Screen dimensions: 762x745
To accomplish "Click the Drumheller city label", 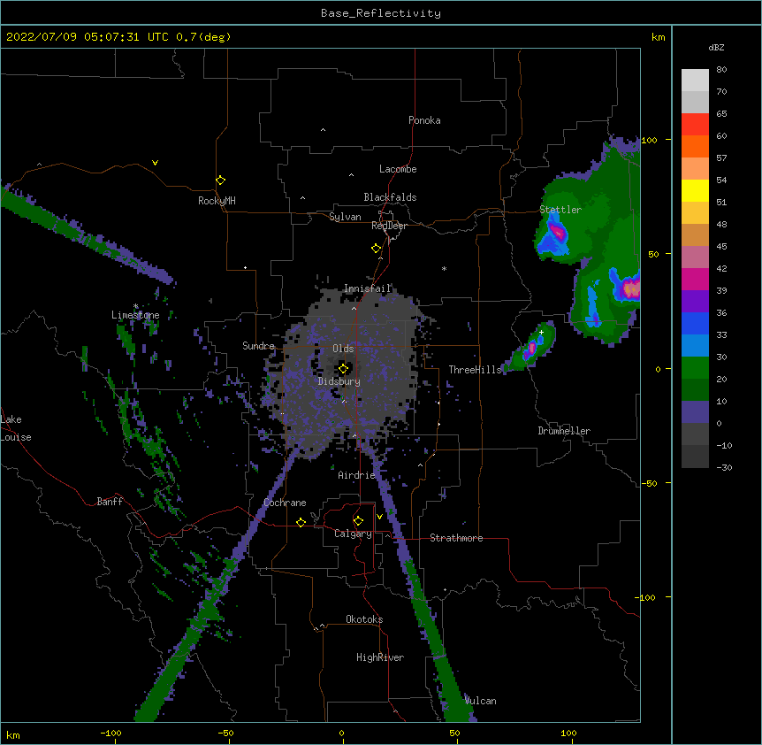I will tap(564, 431).
